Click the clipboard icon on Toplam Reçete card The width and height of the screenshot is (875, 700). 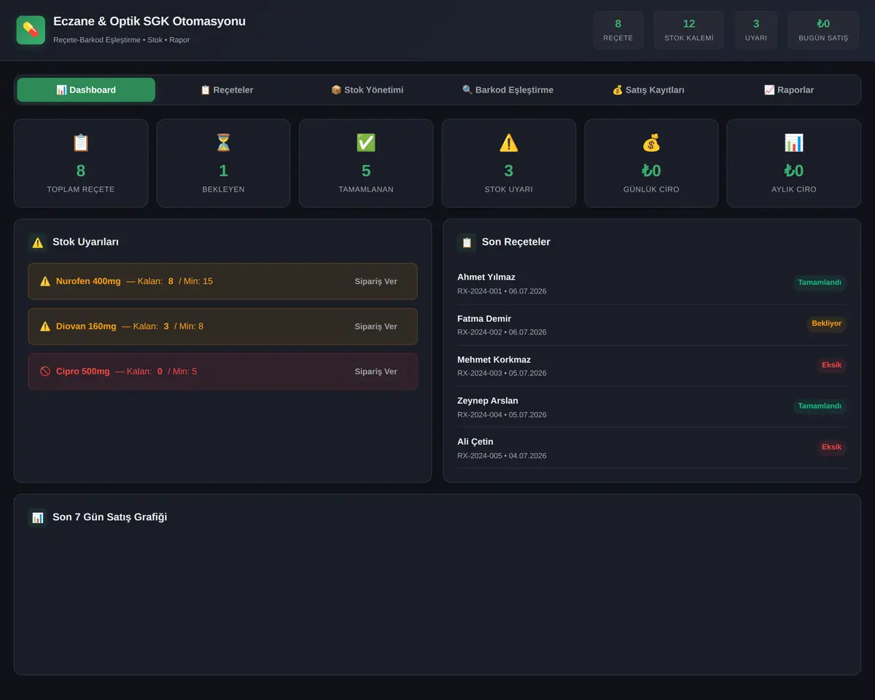click(x=81, y=143)
